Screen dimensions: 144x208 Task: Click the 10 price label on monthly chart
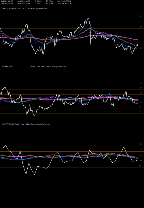point(141,161)
